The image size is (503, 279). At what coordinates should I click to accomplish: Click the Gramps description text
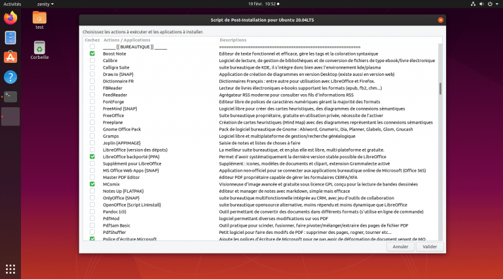coord(287,137)
